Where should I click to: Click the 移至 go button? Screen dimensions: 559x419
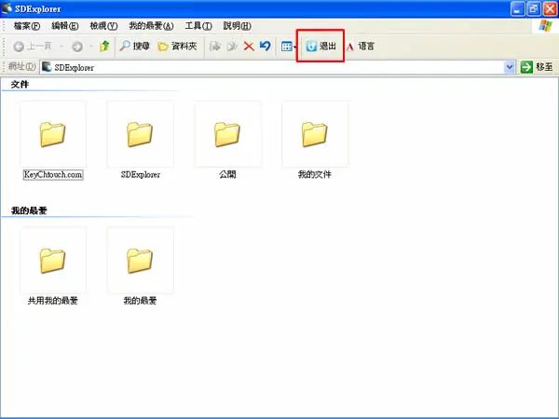(x=537, y=67)
